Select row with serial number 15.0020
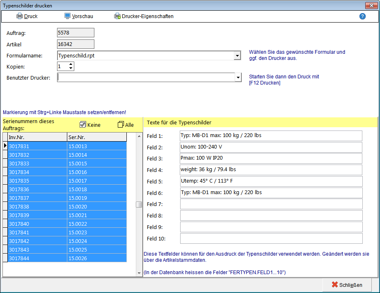This screenshot has width=380, height=293. coord(67,206)
